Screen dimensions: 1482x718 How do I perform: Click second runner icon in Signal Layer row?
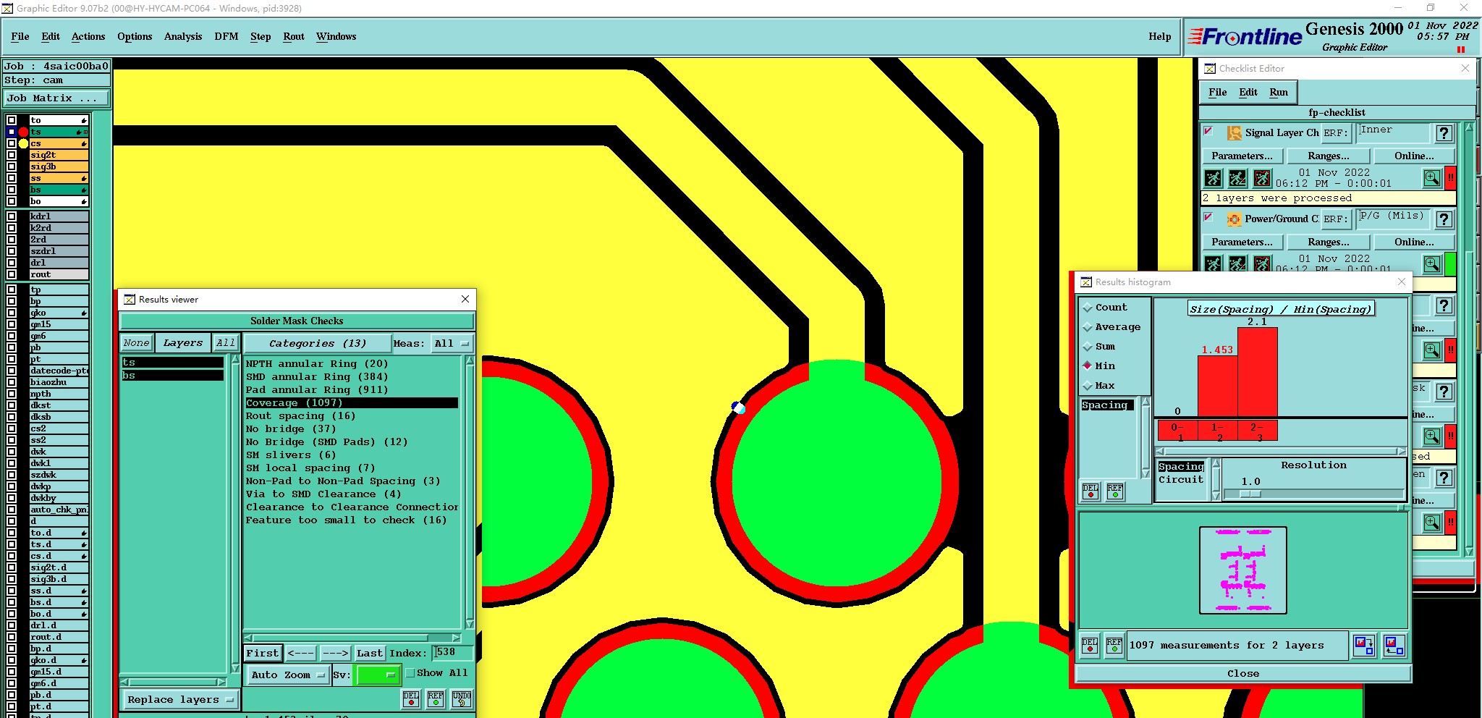tap(1237, 178)
